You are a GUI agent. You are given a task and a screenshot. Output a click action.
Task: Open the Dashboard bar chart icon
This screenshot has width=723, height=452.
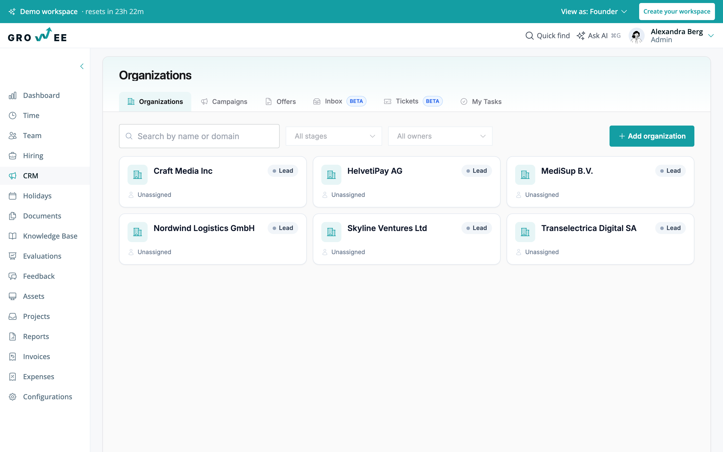(x=13, y=95)
